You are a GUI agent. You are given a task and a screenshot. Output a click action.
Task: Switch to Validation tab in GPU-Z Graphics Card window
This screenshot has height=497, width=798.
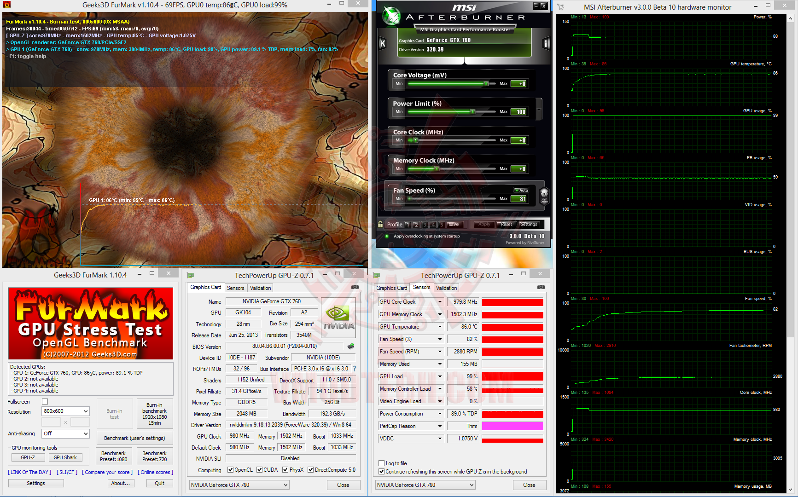tap(261, 288)
